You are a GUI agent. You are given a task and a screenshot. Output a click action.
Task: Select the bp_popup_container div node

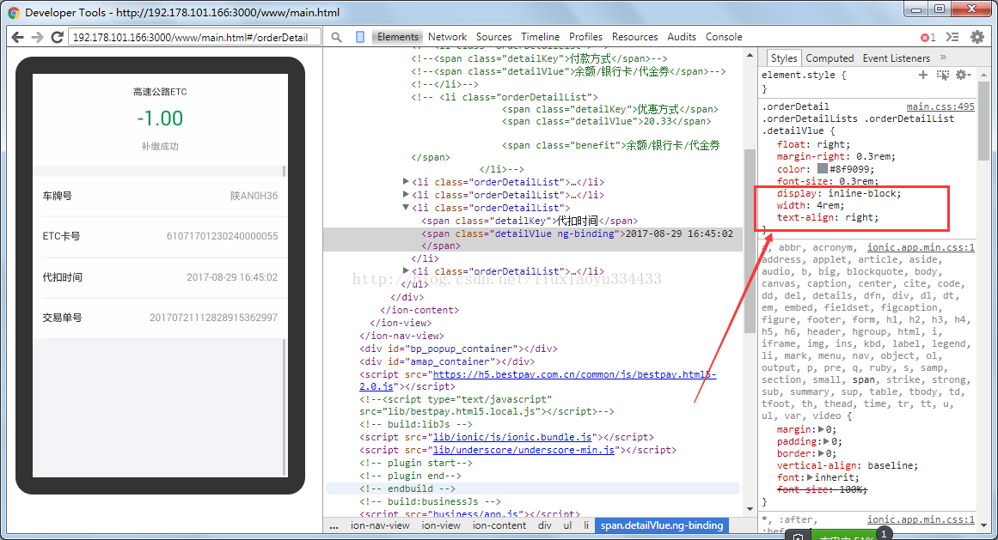click(x=458, y=349)
